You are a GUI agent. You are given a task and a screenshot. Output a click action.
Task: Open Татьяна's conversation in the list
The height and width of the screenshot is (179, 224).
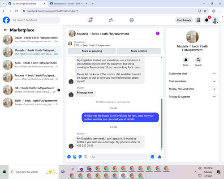(31, 77)
